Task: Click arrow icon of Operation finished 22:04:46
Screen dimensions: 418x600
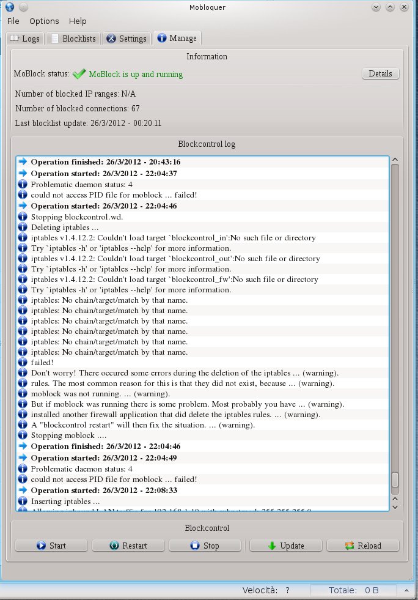Action: (x=23, y=445)
